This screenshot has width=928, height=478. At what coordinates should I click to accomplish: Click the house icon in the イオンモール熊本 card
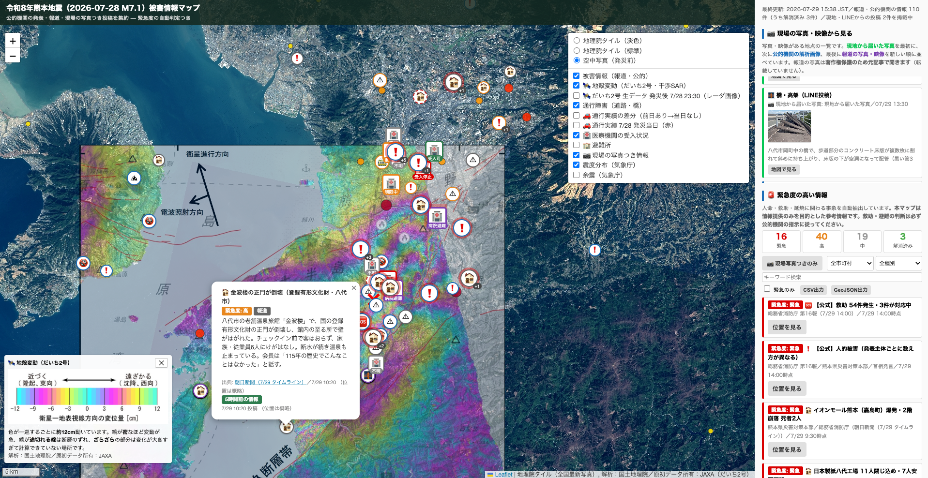(808, 410)
